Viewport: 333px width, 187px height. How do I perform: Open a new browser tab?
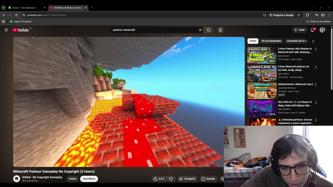[x=92, y=8]
